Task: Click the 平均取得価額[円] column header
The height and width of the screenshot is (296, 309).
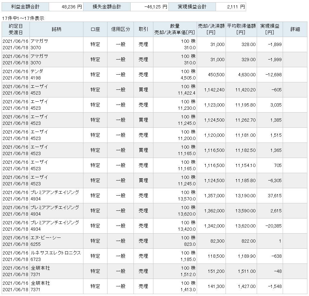Action: [241, 29]
